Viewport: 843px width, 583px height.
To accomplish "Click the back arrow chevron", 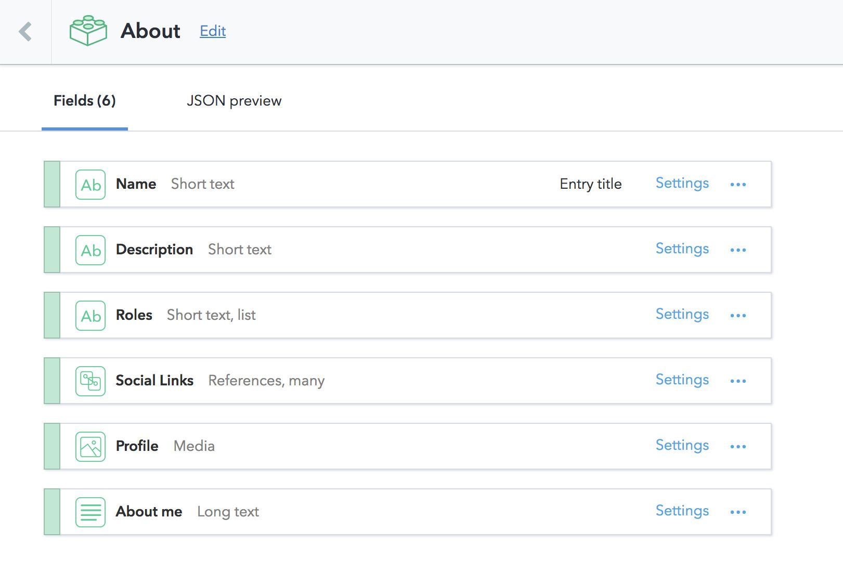I will [x=25, y=32].
